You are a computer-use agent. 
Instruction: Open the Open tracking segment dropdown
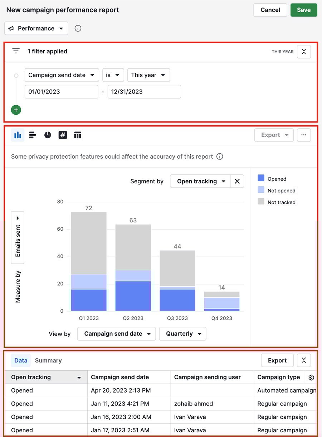pos(200,181)
